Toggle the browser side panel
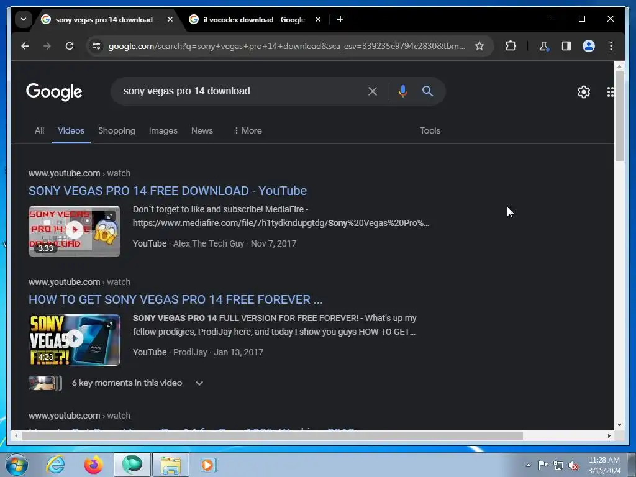The width and height of the screenshot is (636, 477). [x=566, y=46]
